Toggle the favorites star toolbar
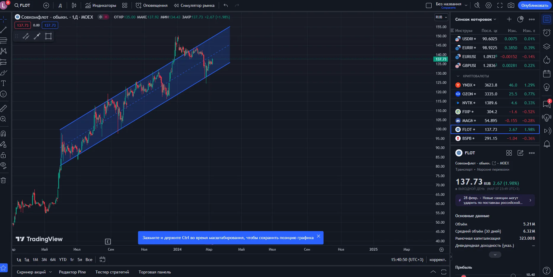Viewport: 553px width, 277px height. tap(4, 268)
